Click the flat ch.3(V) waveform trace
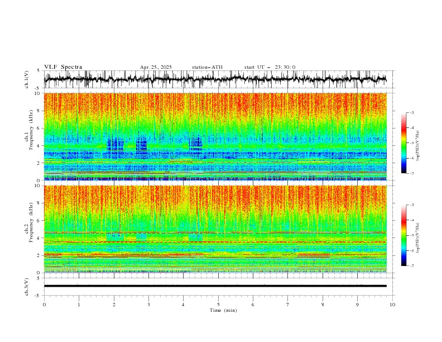Viewport: 442px width, 342px height. (215, 286)
